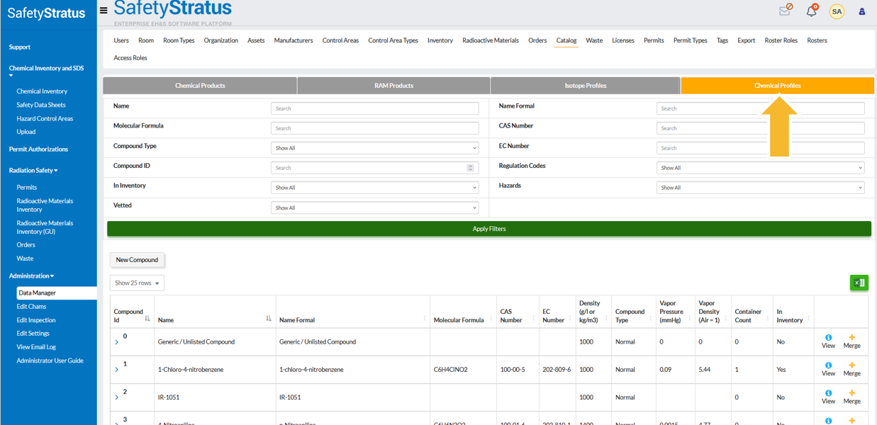
Task: Open the bell alerts icon
Action: point(812,11)
